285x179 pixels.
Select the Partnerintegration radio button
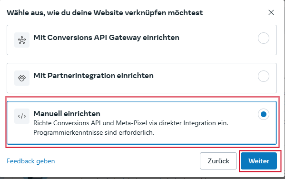pyautogui.click(x=264, y=76)
